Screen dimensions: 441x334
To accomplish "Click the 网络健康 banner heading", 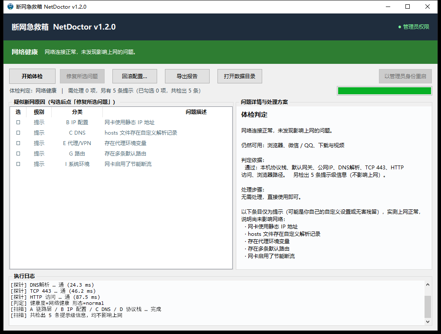I will pos(25,52).
